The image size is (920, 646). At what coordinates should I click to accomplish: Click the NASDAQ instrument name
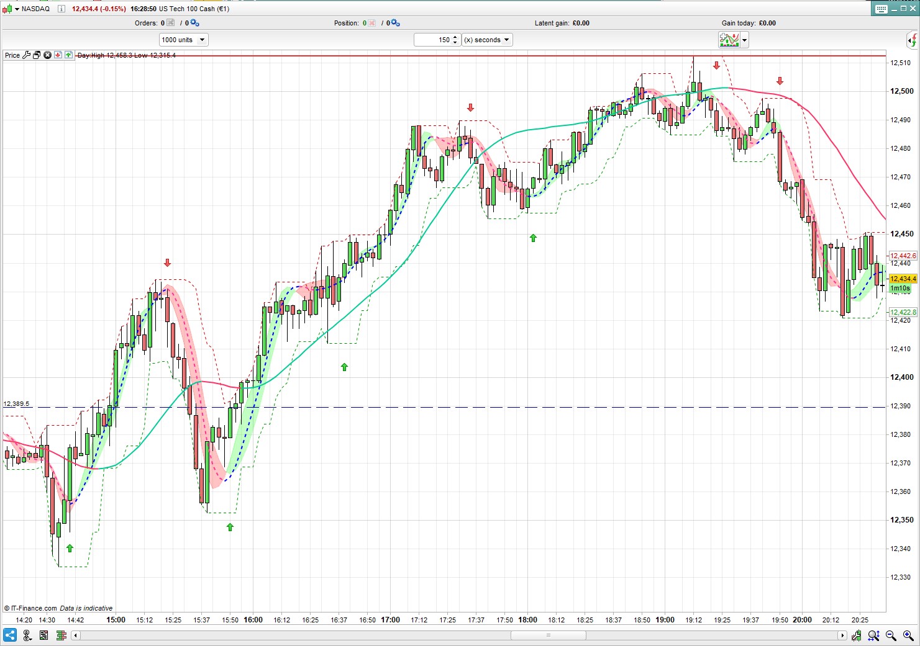pos(35,9)
